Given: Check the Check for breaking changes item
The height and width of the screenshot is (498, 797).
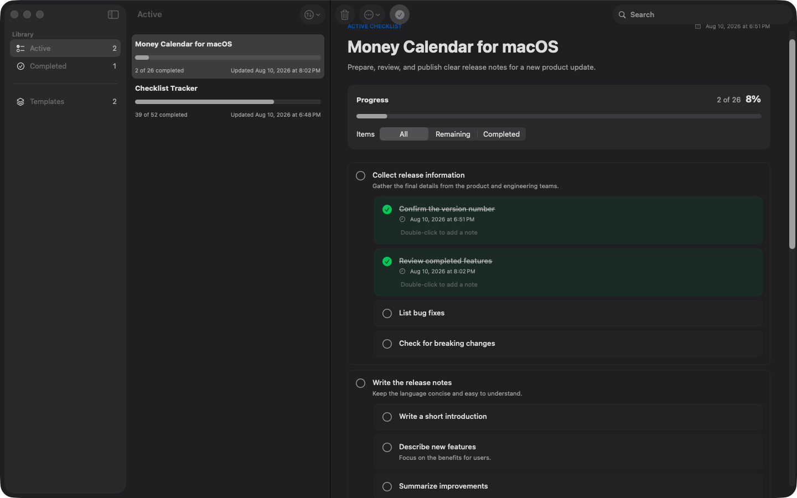Looking at the screenshot, I should (387, 344).
